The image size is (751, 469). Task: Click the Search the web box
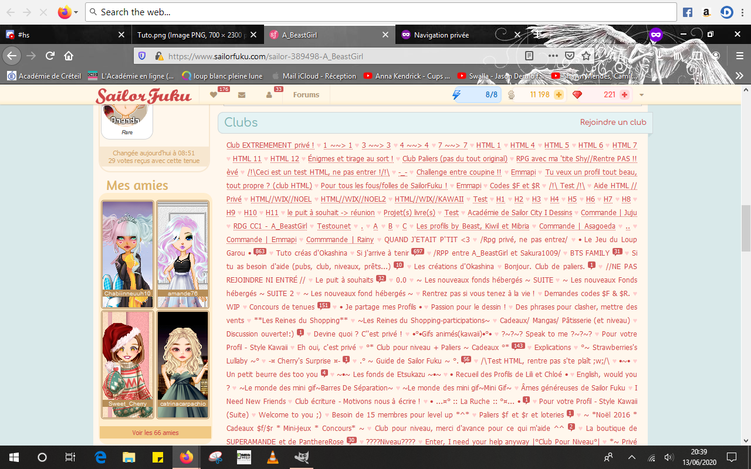point(381,12)
